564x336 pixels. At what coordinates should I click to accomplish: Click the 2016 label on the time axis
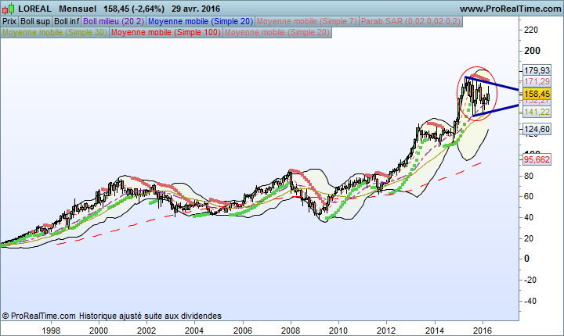click(x=483, y=331)
